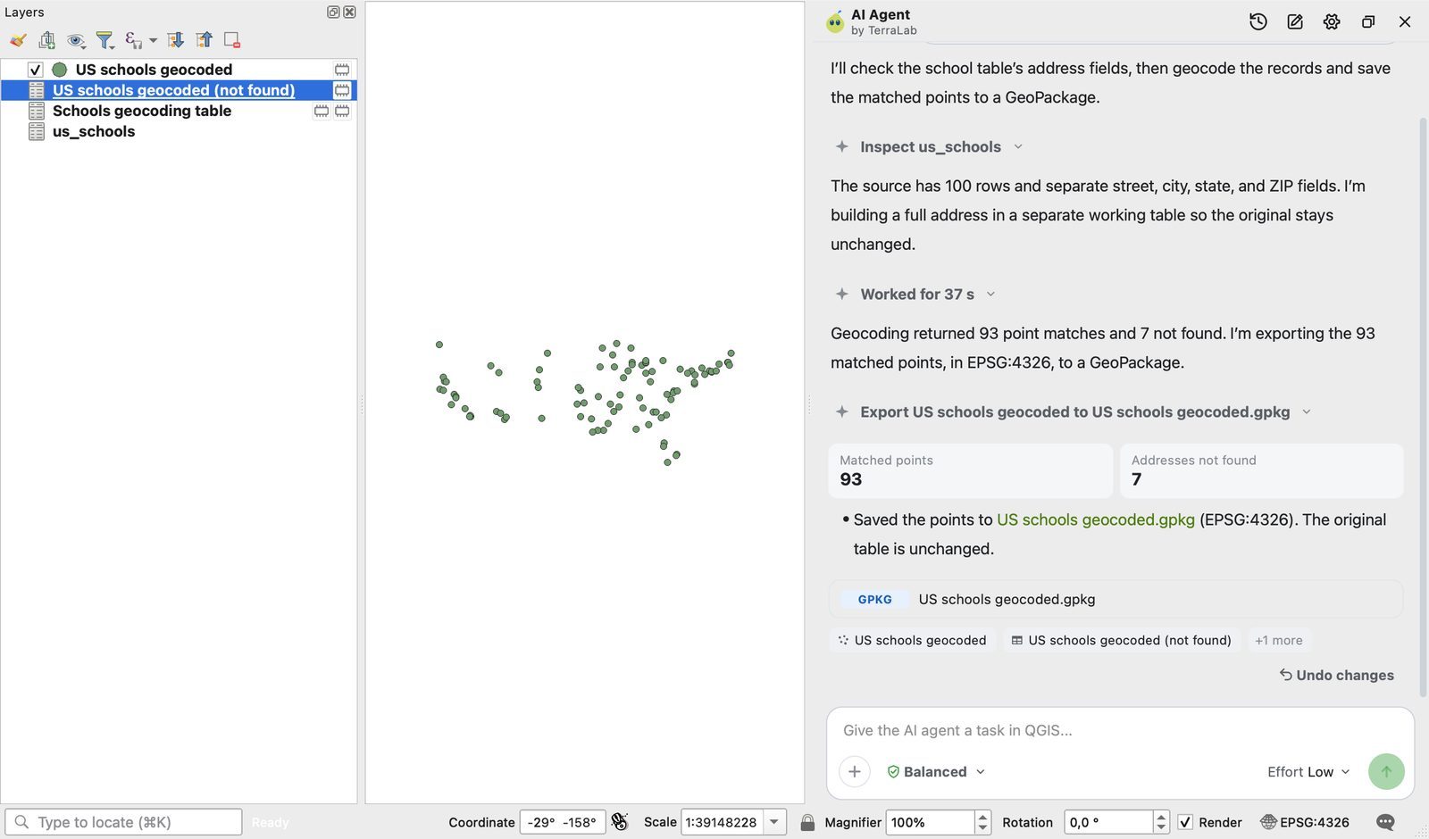This screenshot has width=1429, height=839.
Task: Click the EPSG:4326 project CRS button
Action: coord(1305,822)
